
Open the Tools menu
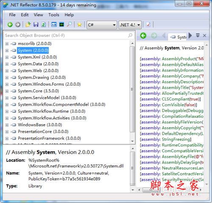coord(54,15)
